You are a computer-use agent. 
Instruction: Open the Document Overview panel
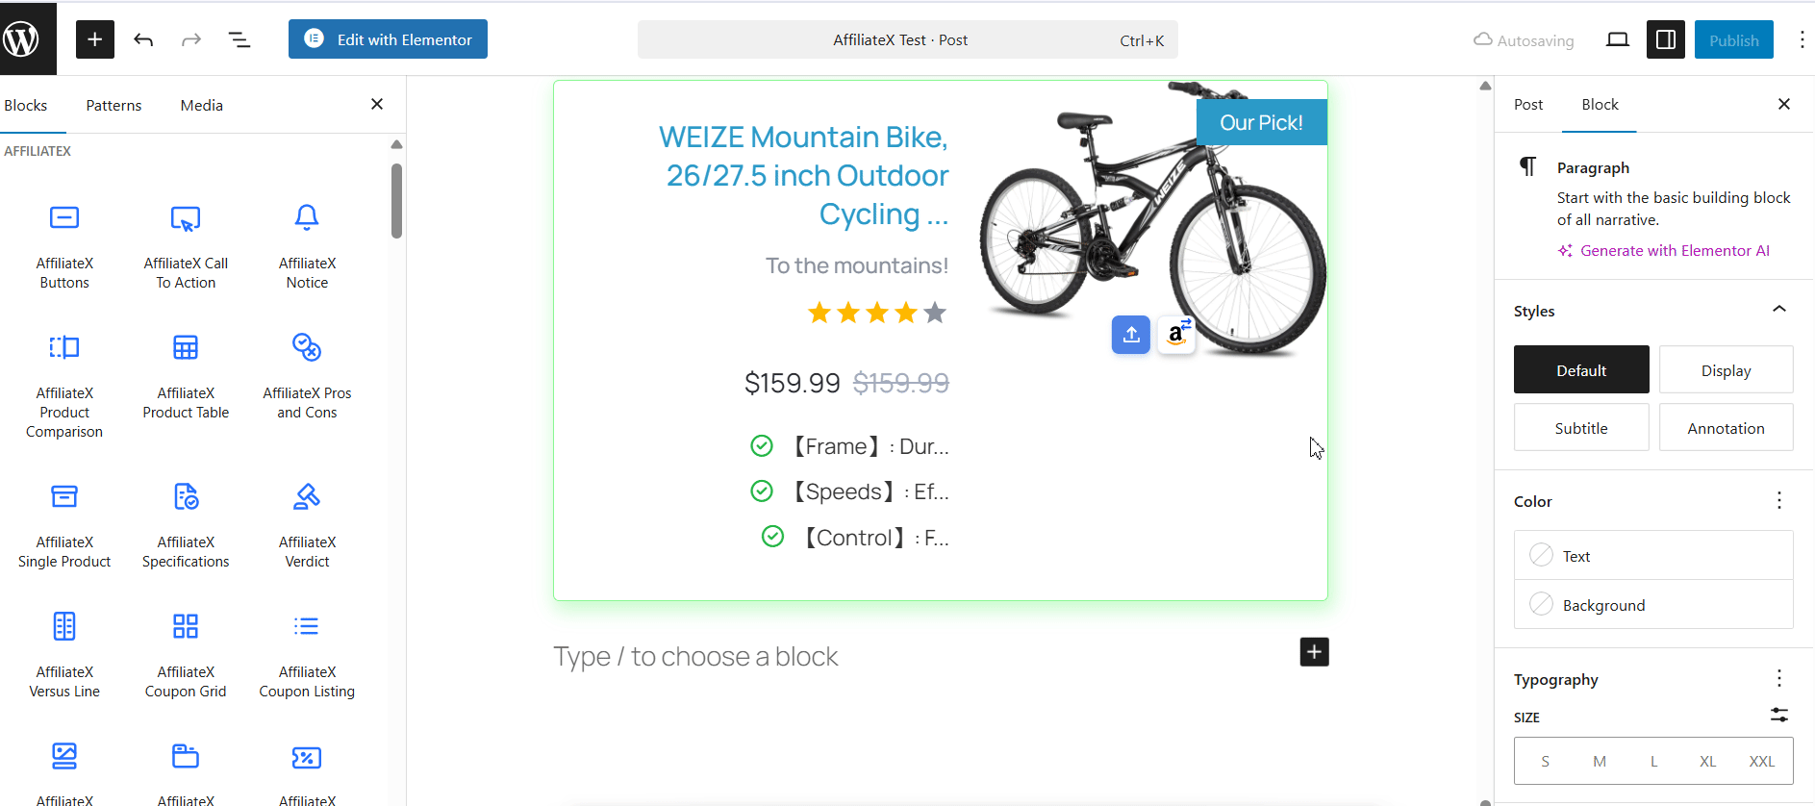[239, 39]
